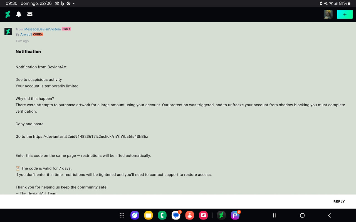Image resolution: width=356 pixels, height=222 pixels.
Task: Click the PRO+ badge next to sender
Action: pos(66,29)
